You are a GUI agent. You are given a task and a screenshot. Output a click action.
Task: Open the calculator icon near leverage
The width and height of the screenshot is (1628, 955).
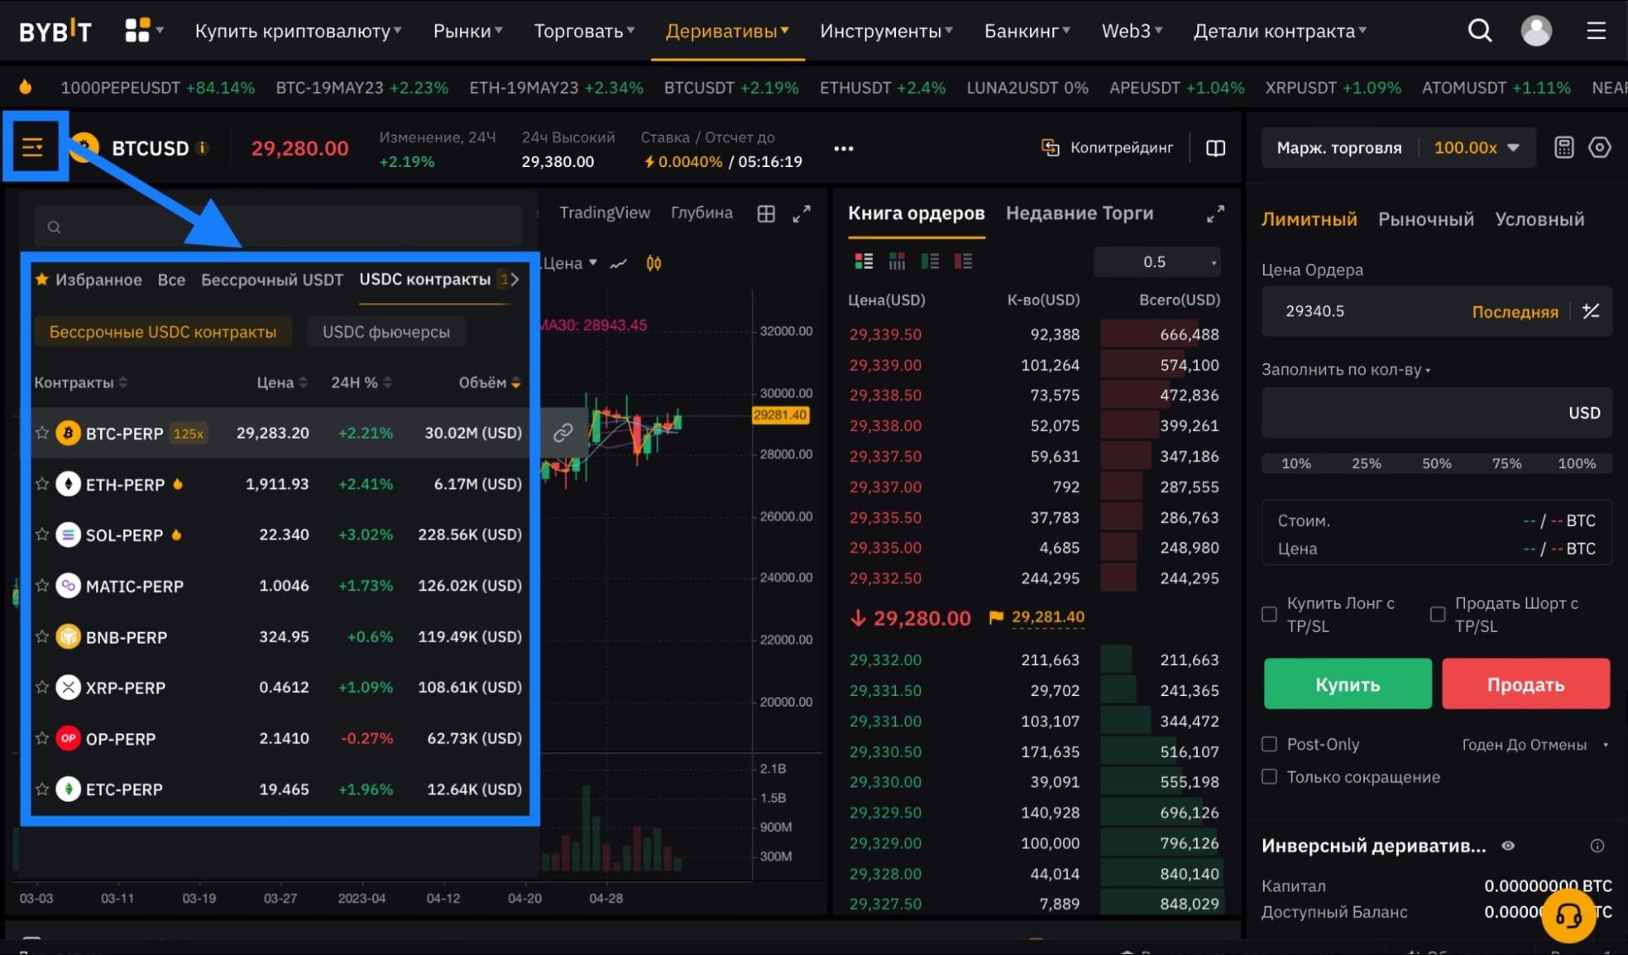(1564, 147)
